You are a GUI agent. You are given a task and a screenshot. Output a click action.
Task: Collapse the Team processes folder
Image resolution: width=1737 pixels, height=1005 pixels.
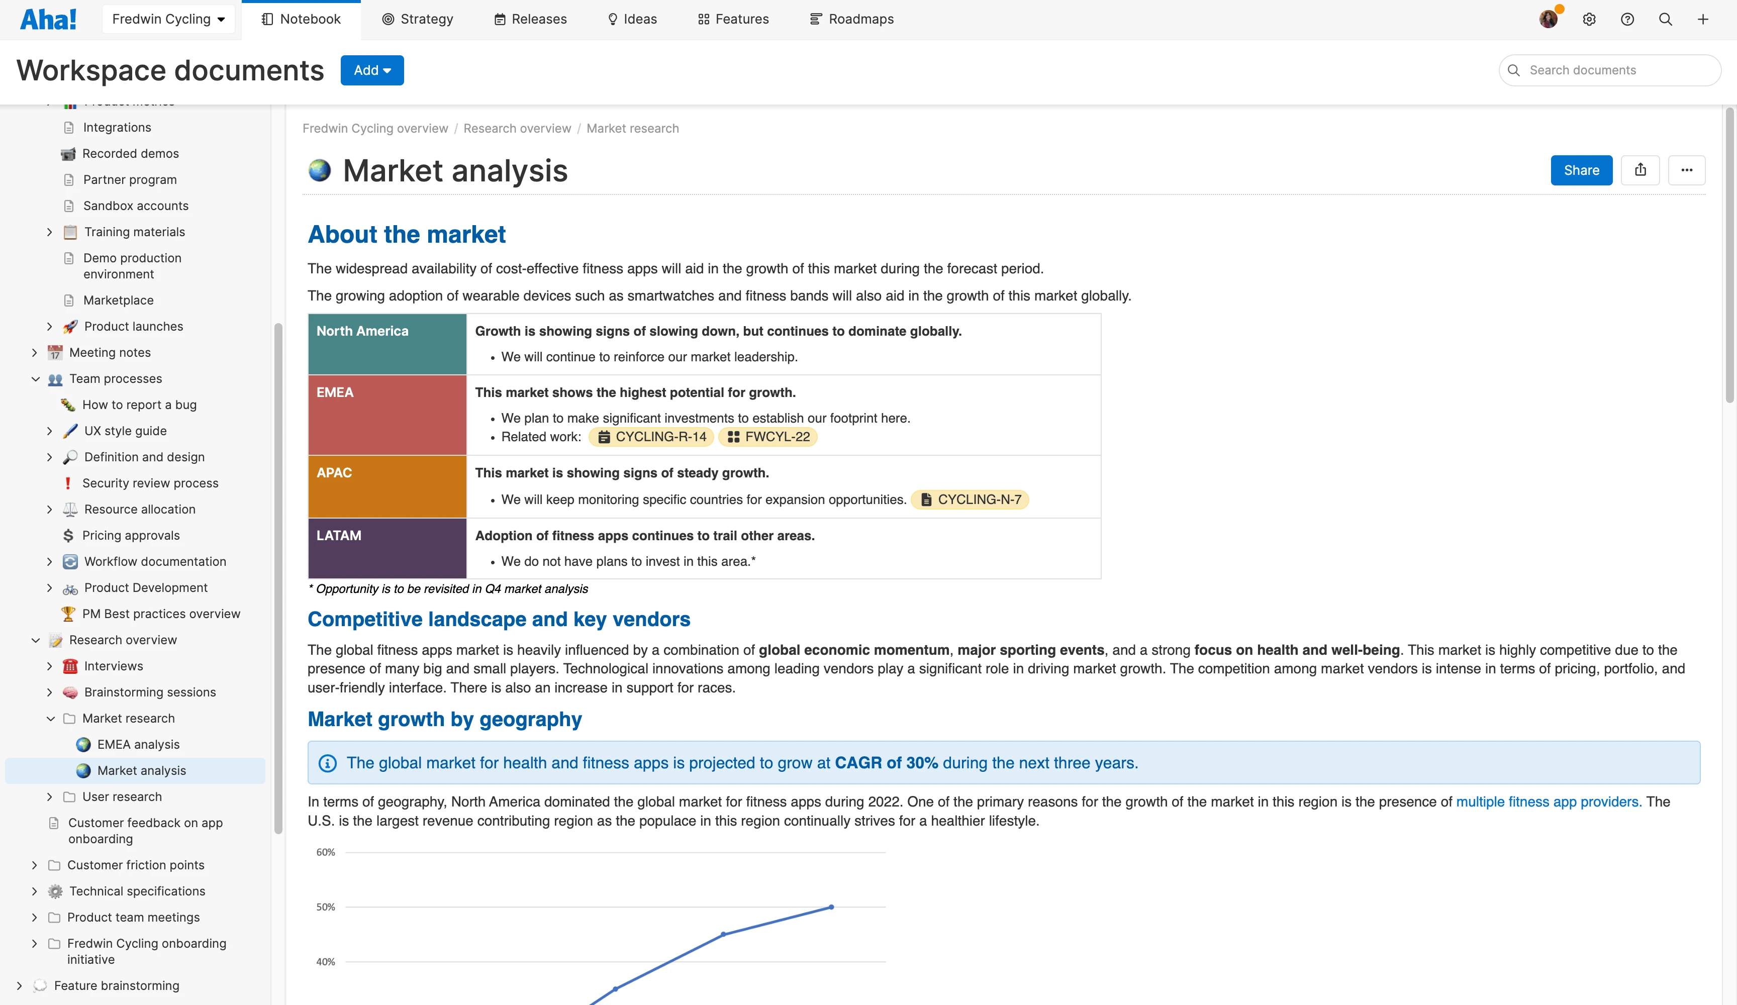[x=36, y=379]
